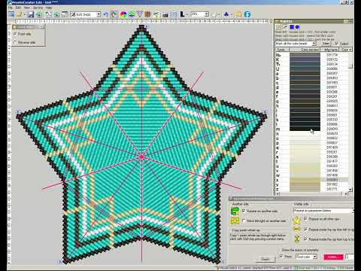This screenshot has height=271, width=361.
Task: Sort palette by the Symb column header
Action: click(282, 50)
